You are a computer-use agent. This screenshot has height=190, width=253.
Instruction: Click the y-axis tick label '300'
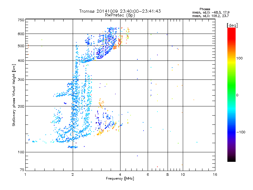21,80
